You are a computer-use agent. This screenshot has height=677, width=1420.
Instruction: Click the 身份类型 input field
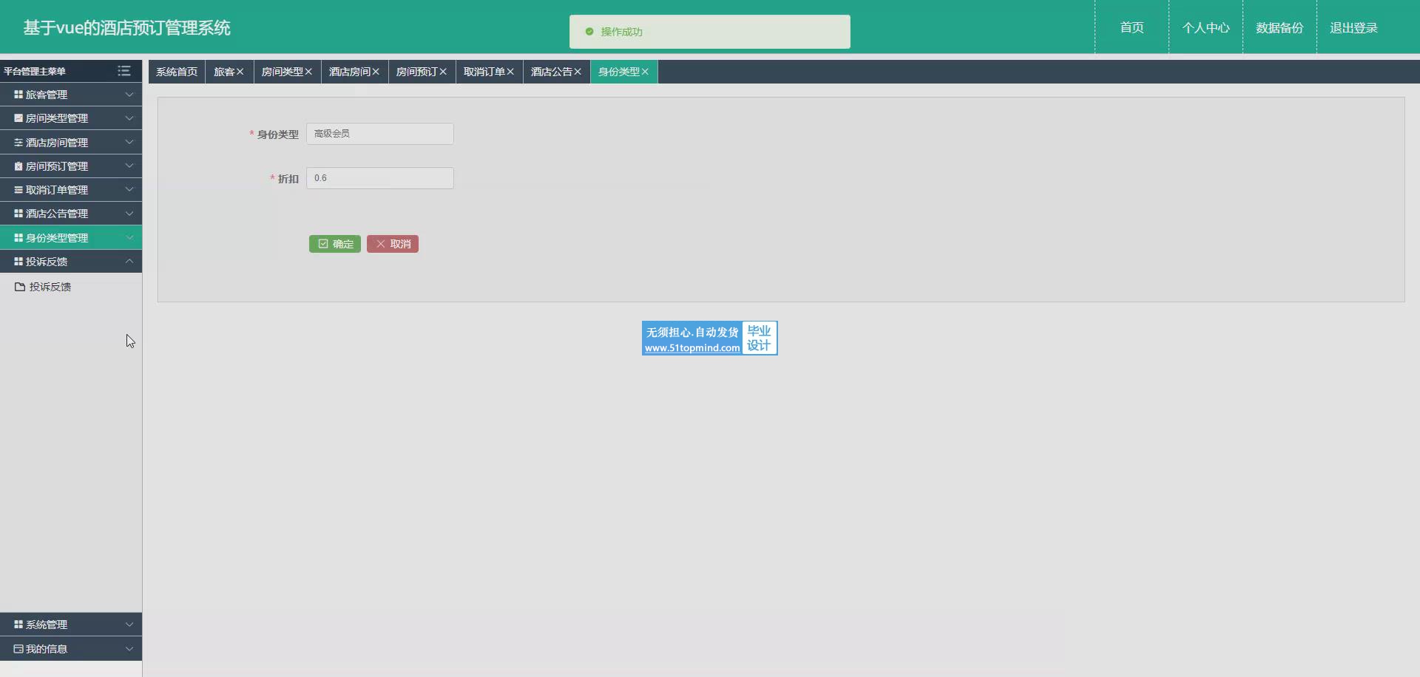380,134
